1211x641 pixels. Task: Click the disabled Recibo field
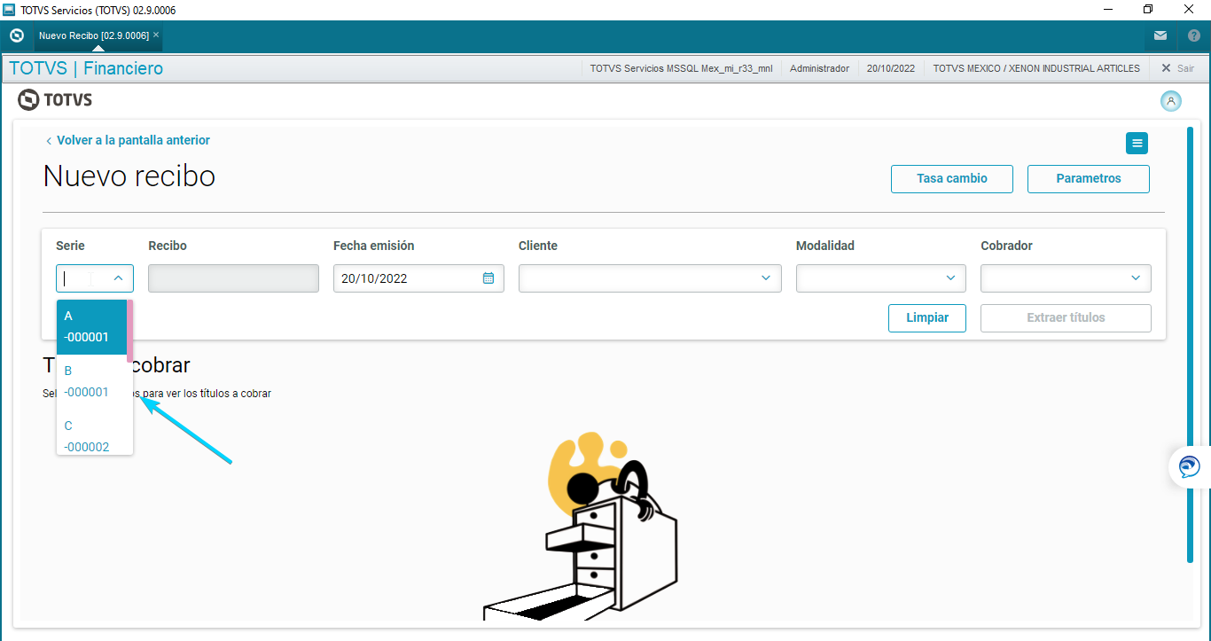tap(233, 278)
